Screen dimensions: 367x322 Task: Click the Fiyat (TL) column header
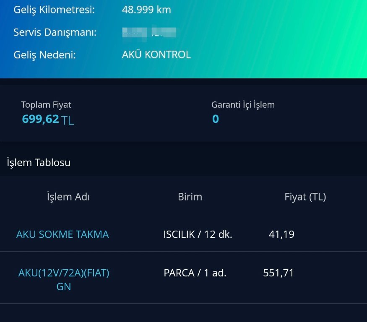(x=305, y=197)
